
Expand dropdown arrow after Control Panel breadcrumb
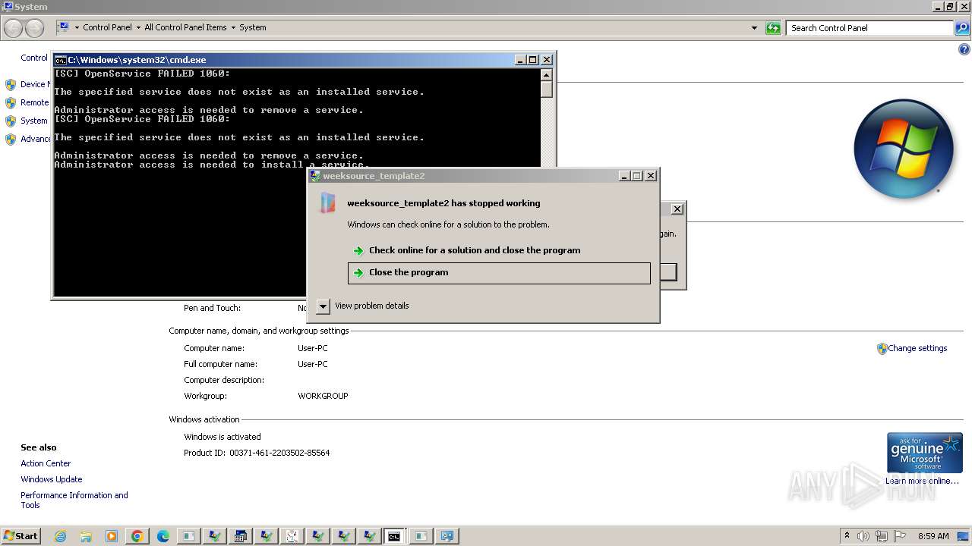point(137,27)
